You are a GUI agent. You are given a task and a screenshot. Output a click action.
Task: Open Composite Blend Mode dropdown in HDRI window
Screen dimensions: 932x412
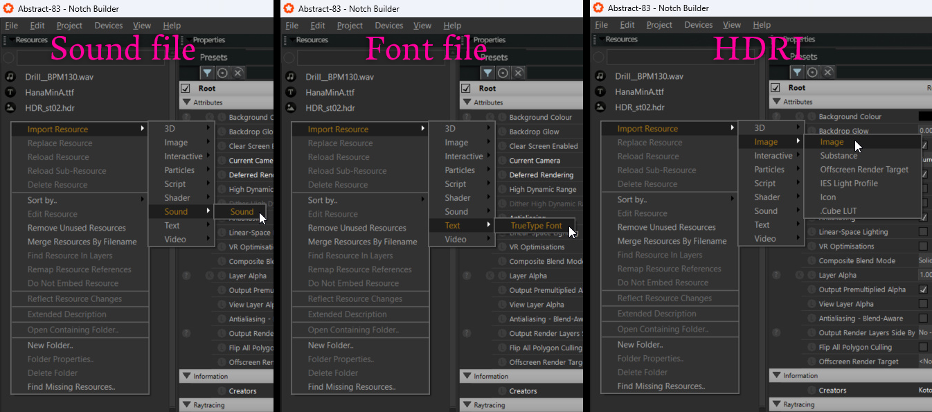[x=924, y=261]
